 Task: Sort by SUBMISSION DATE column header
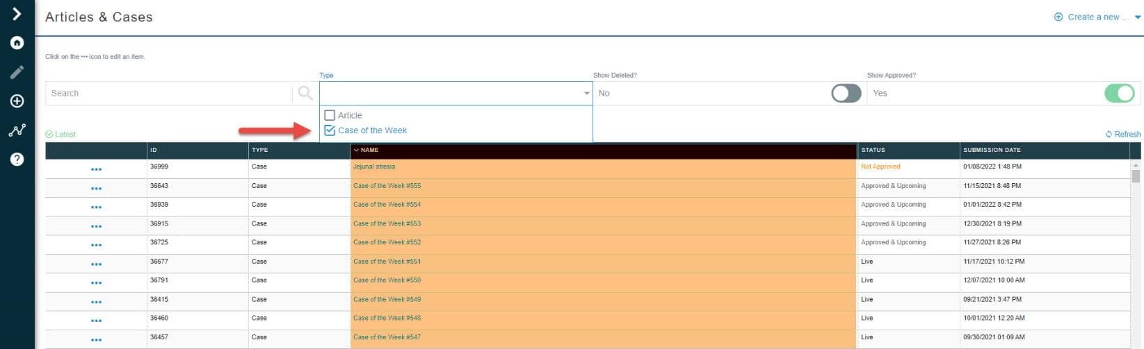click(x=992, y=150)
